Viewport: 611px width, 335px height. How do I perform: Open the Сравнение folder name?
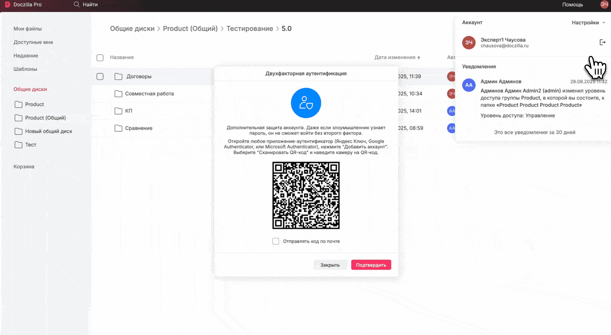139,128
